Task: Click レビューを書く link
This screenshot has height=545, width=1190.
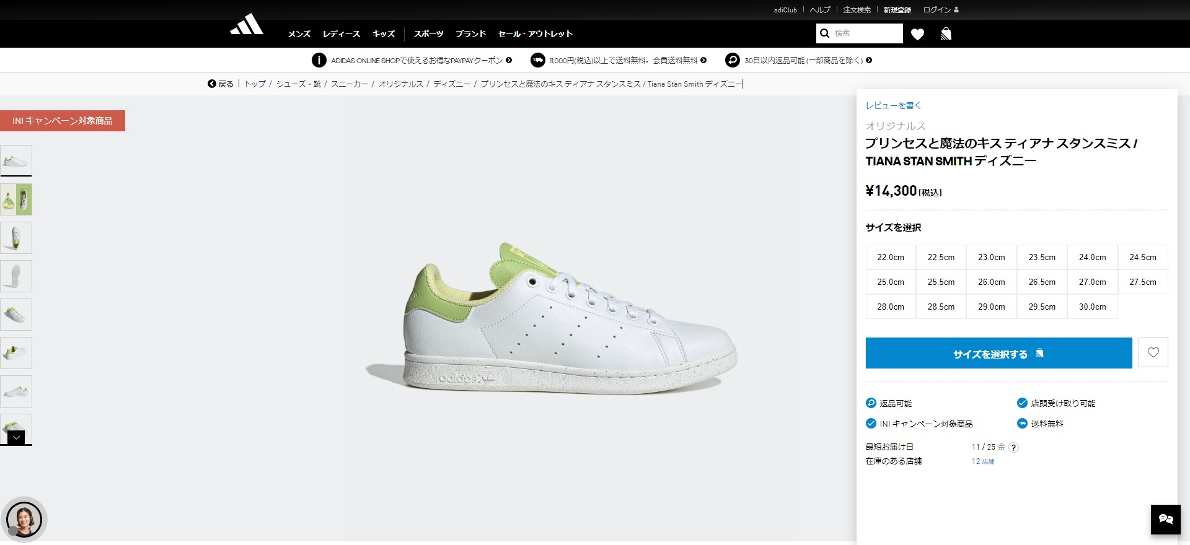Action: pyautogui.click(x=894, y=105)
